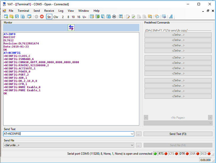Click the greyed-out Open Port check icon

tap(36, 17)
